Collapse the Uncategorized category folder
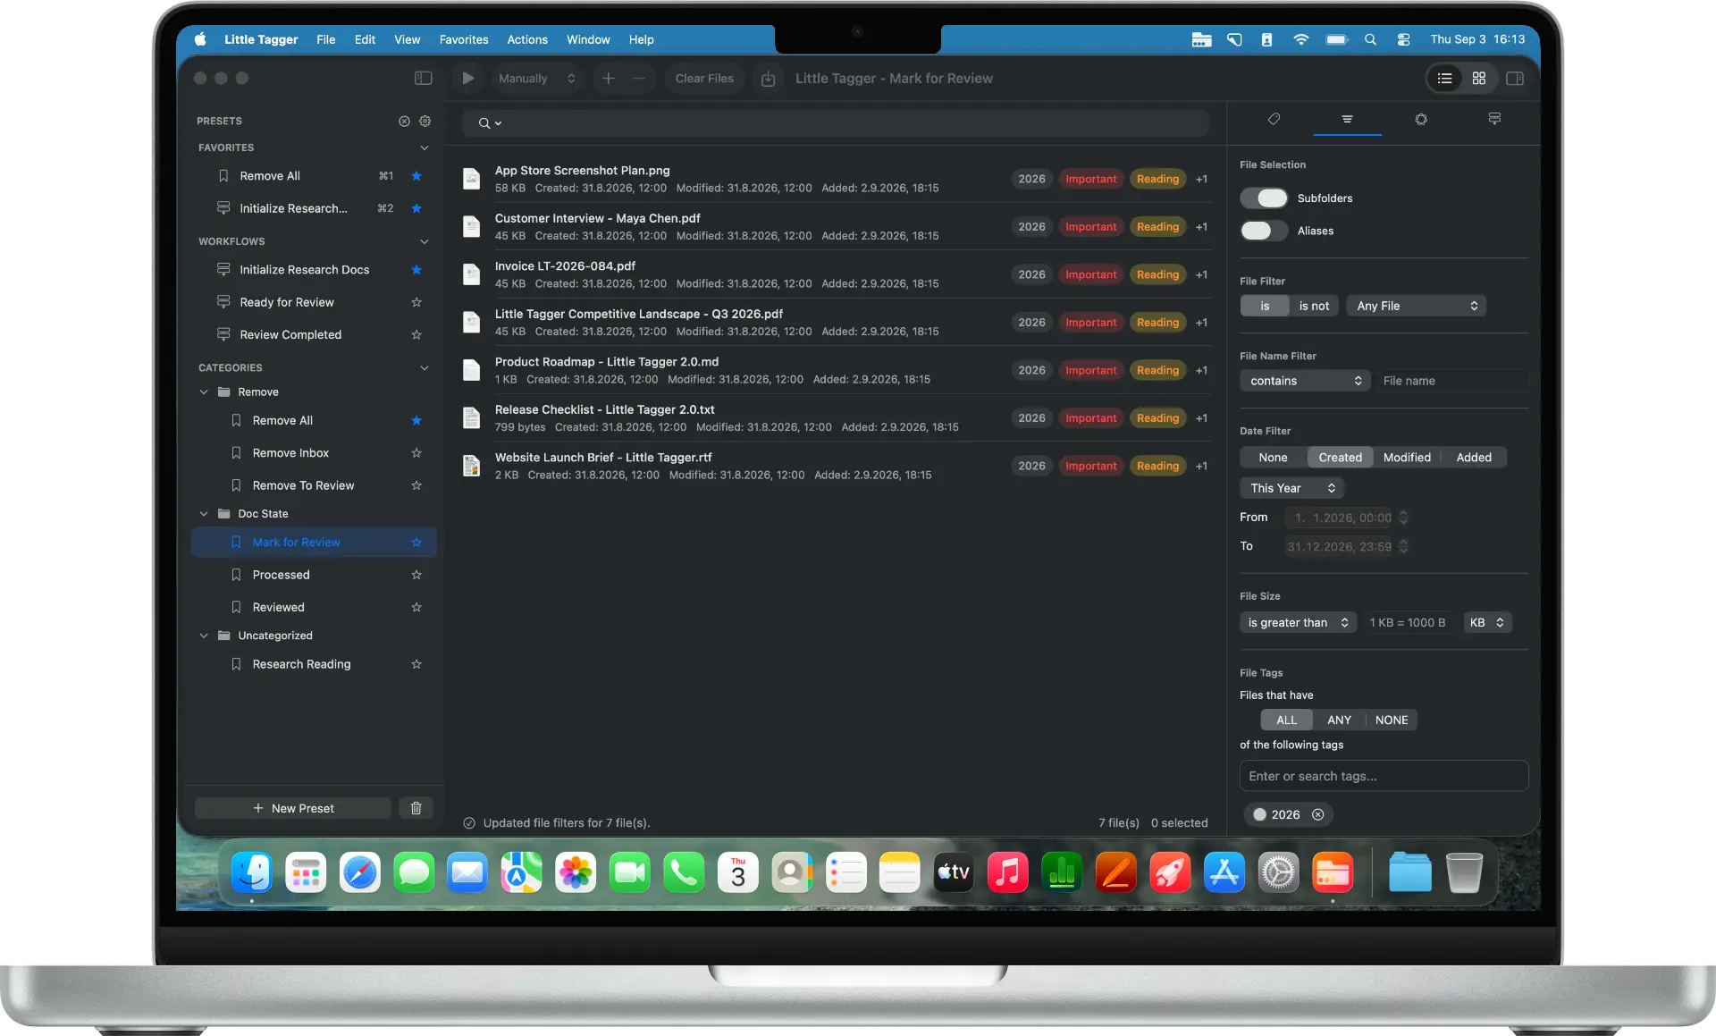This screenshot has width=1716, height=1036. tap(204, 636)
